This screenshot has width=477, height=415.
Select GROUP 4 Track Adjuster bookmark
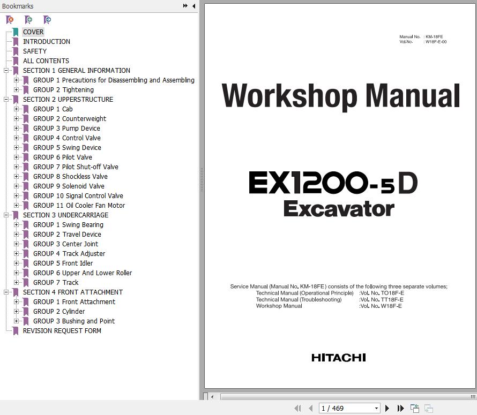pos(69,254)
